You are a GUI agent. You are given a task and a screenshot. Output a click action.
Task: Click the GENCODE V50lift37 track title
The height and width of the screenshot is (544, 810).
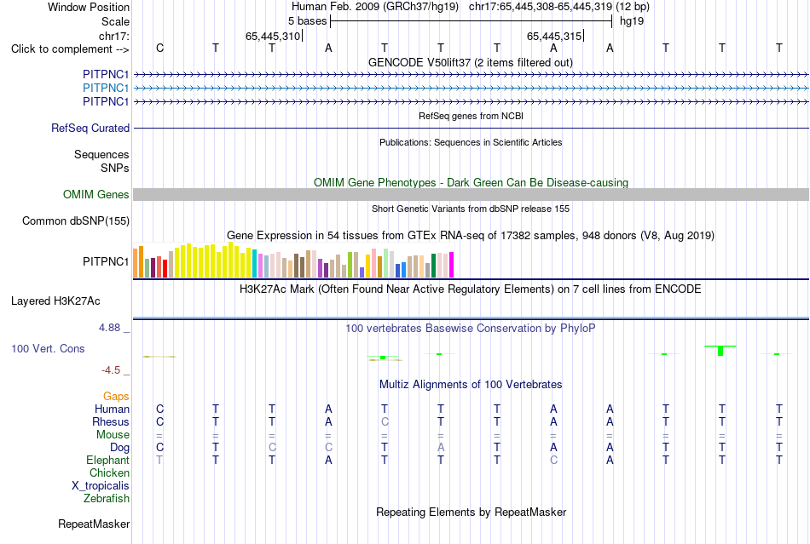[470, 62]
